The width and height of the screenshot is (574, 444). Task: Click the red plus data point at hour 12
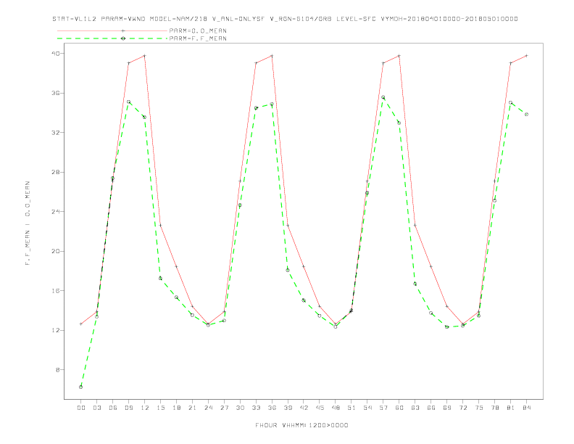[145, 56]
